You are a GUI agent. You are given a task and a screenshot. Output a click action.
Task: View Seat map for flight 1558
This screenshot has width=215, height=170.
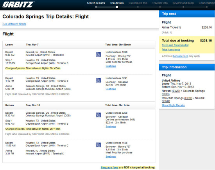coord(111,157)
